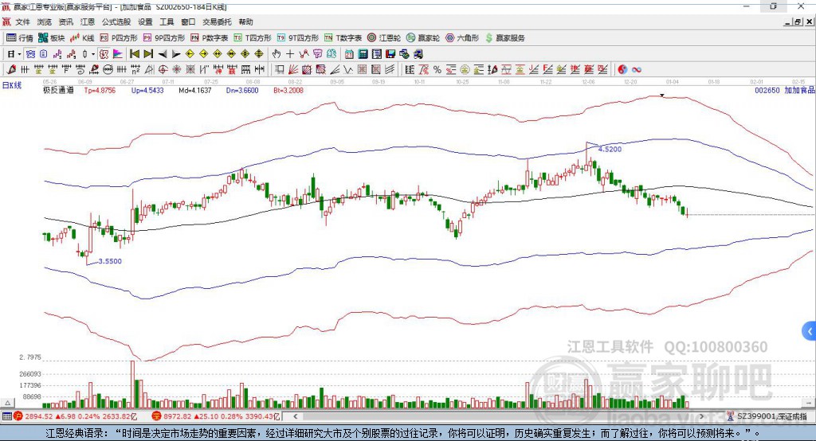
Task: Open the P数字表 tool
Action: click(x=210, y=38)
